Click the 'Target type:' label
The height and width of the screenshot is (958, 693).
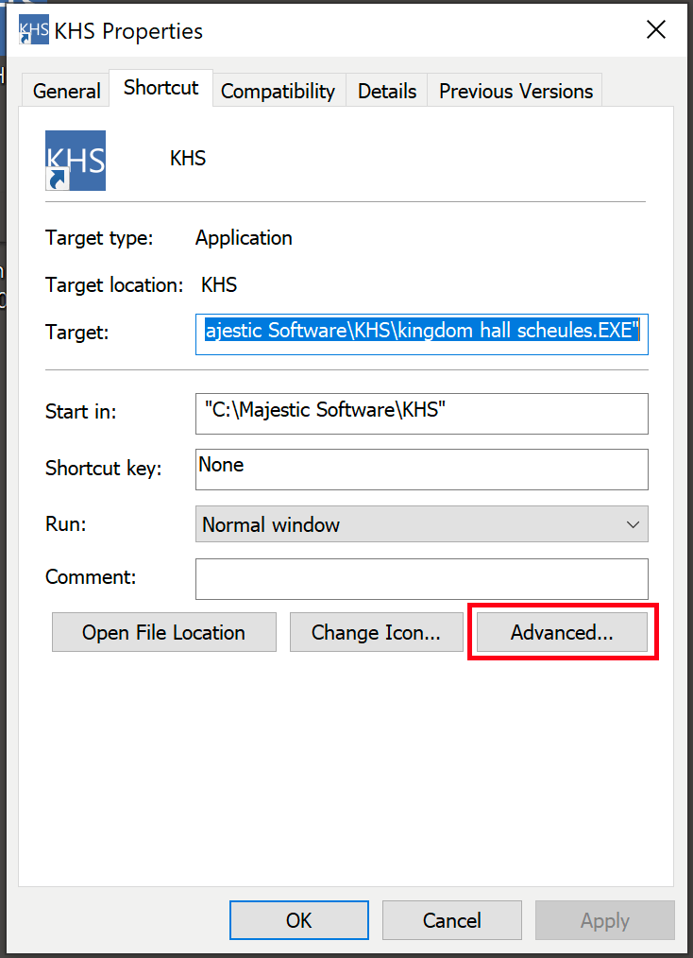click(x=99, y=238)
